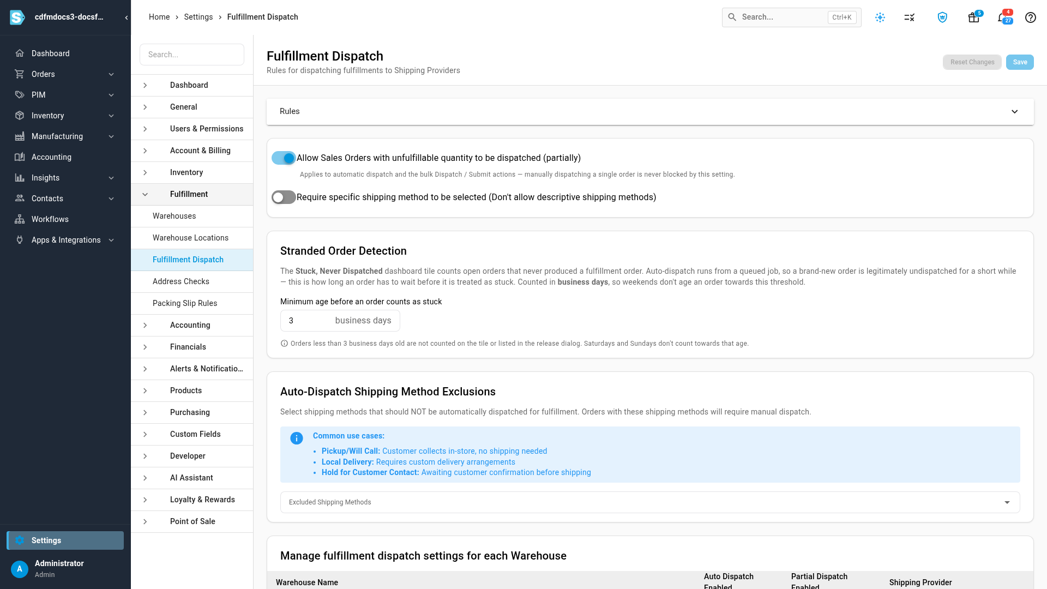Click the Reset Changes button
This screenshot has height=589, width=1047.
click(x=972, y=62)
